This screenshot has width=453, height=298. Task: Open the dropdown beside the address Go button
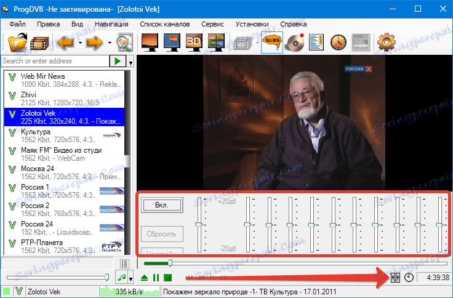(130, 62)
